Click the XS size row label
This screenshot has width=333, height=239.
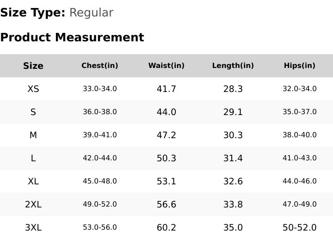[33, 89]
